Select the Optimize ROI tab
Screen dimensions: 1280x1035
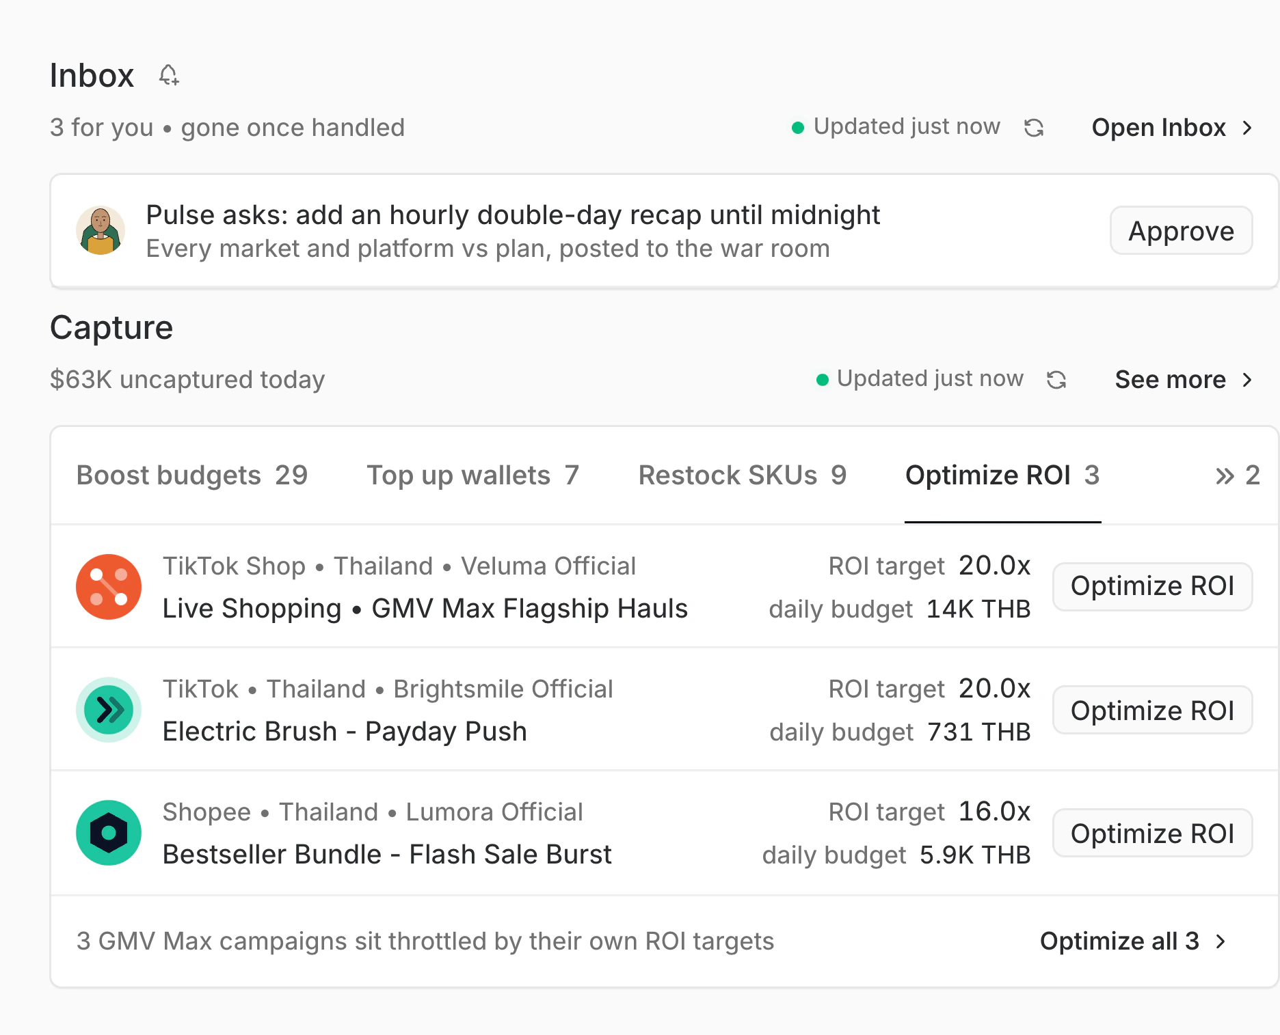1002,475
